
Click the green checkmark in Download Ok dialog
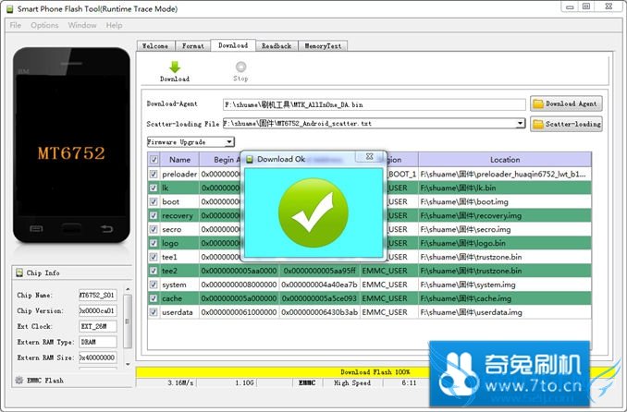point(313,212)
